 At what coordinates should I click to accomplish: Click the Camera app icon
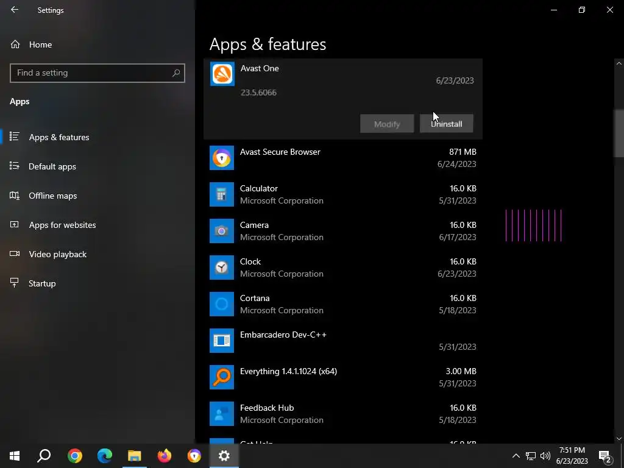coord(222,231)
